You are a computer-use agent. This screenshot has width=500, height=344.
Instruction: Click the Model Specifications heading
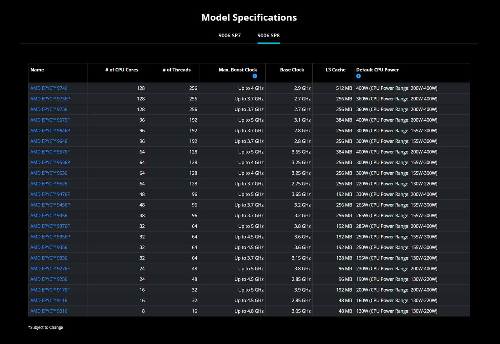(249, 18)
